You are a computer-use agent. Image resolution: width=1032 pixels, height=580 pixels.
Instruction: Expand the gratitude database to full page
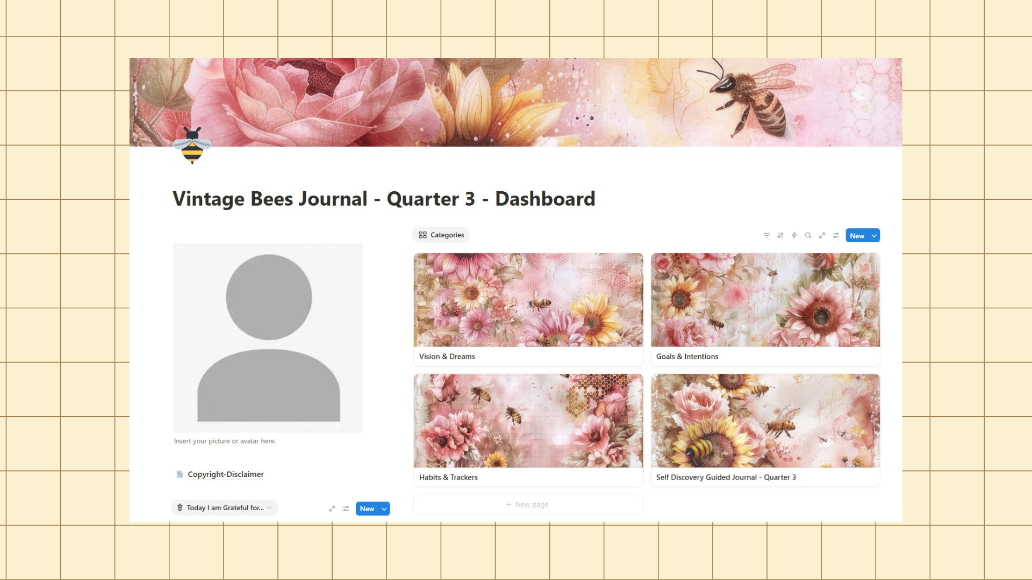[x=332, y=509]
